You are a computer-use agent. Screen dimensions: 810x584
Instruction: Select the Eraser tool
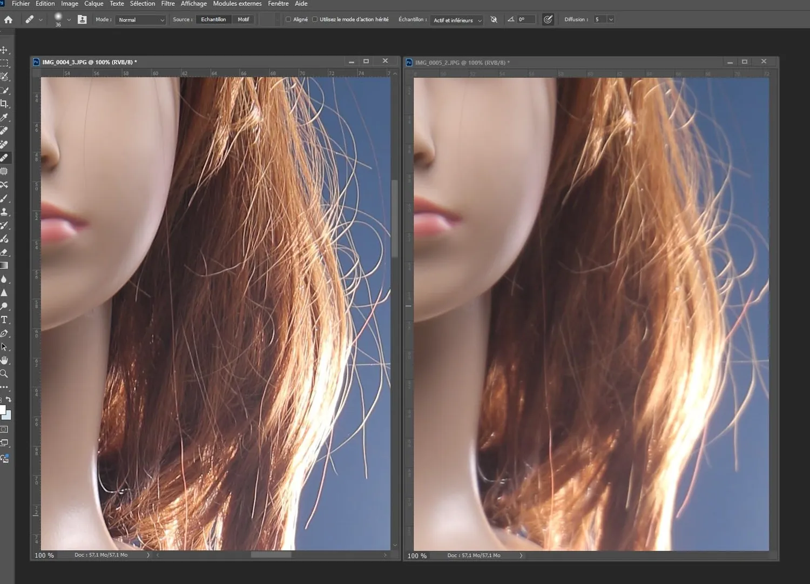pyautogui.click(x=4, y=252)
